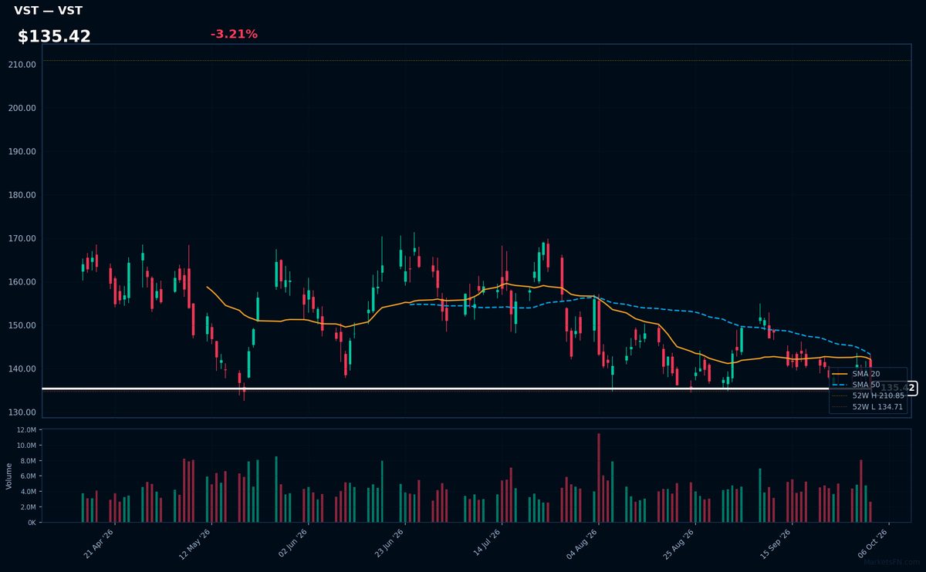Click the 15 Sep '26 date label
The height and width of the screenshot is (572, 926).
click(x=776, y=543)
